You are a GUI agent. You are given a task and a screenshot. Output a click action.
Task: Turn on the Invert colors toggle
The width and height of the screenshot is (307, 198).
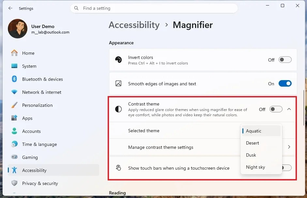click(x=285, y=60)
